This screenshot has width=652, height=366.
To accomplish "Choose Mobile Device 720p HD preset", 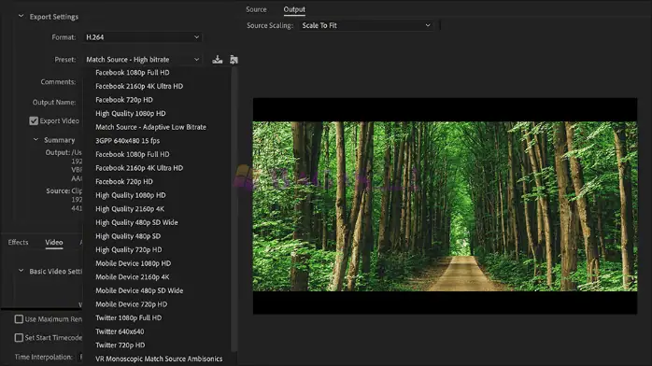I will pos(132,304).
